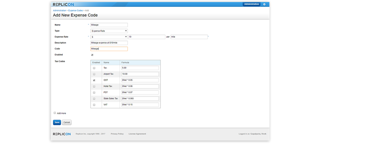This screenshot has width=389, height=156.
Task: Click the GST formula field $Net * 0.05
Action: [x=140, y=80]
